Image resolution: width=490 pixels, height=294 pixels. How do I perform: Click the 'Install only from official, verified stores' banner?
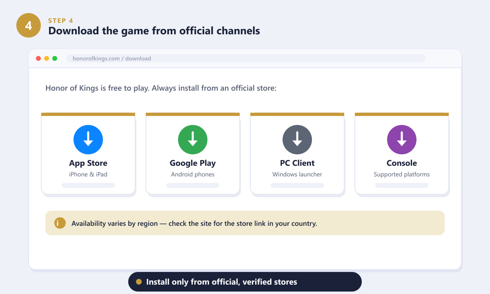245,282
